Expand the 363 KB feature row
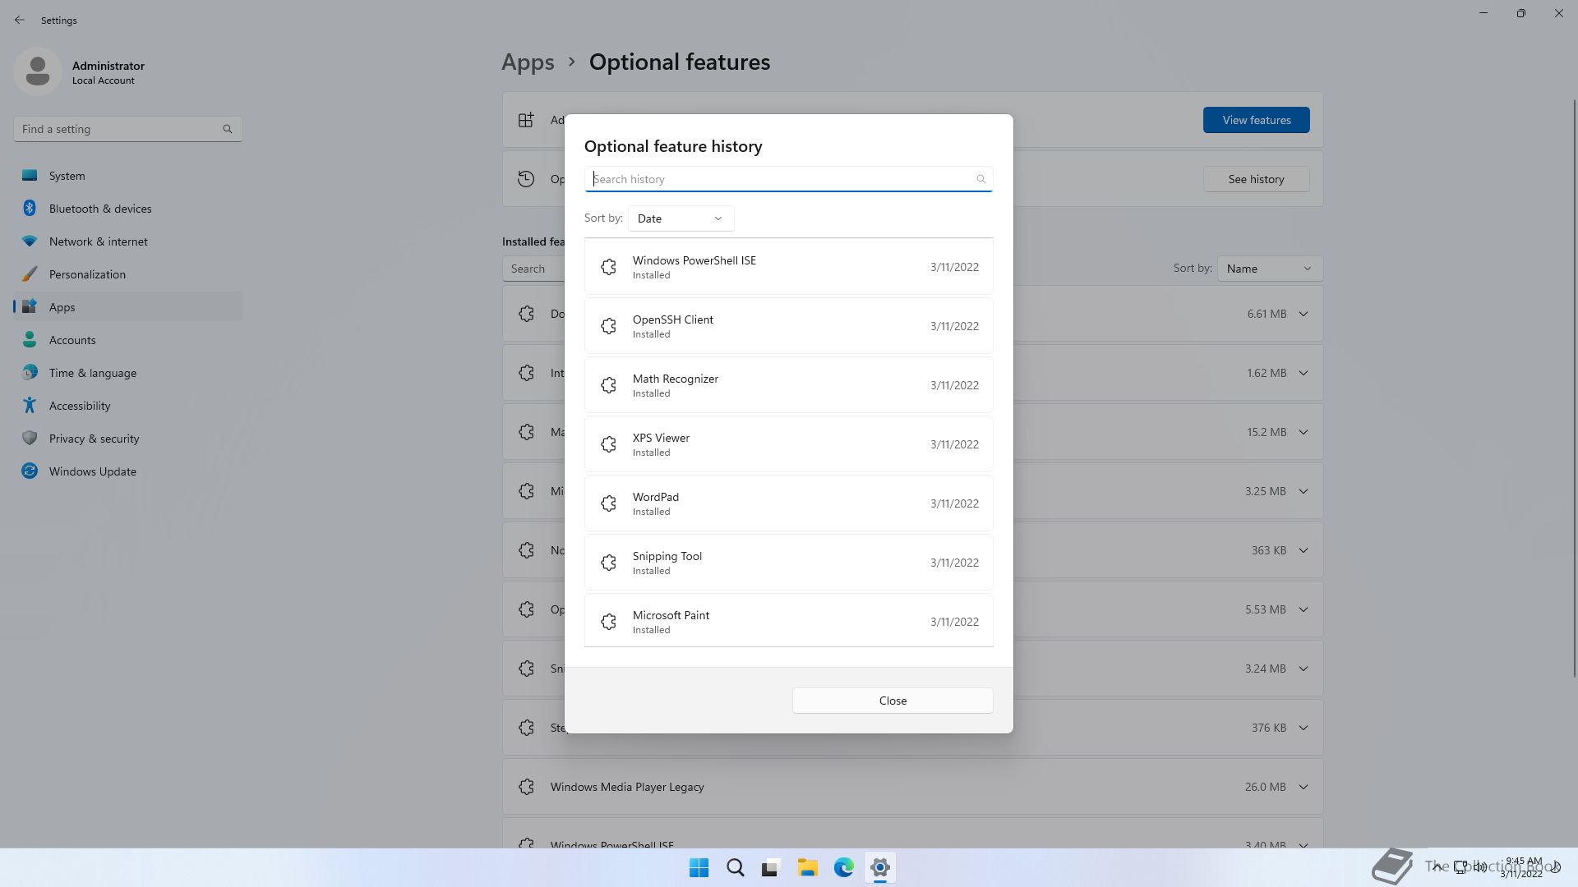The height and width of the screenshot is (887, 1578). pyautogui.click(x=1303, y=550)
